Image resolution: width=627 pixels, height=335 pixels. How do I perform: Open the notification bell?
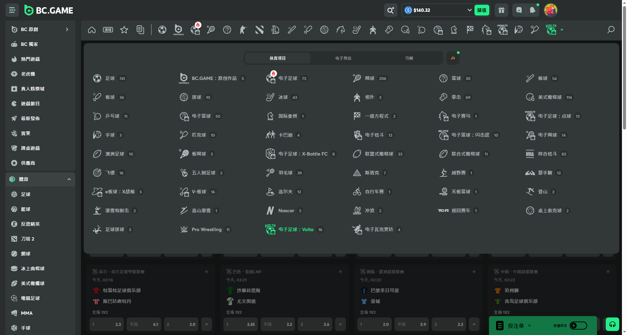tap(533, 10)
